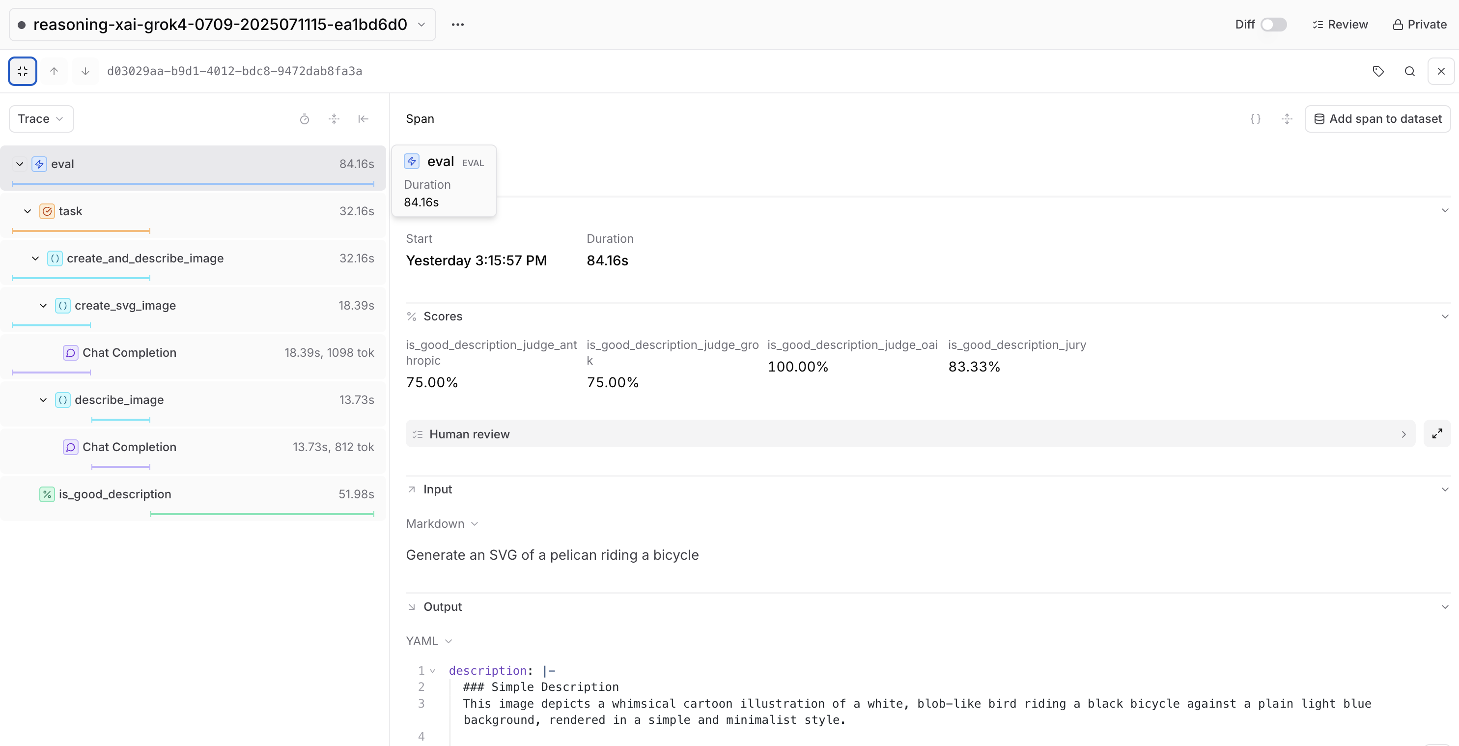Collapse the create_svg_image tree node
This screenshot has height=746, width=1459.
tap(43, 306)
